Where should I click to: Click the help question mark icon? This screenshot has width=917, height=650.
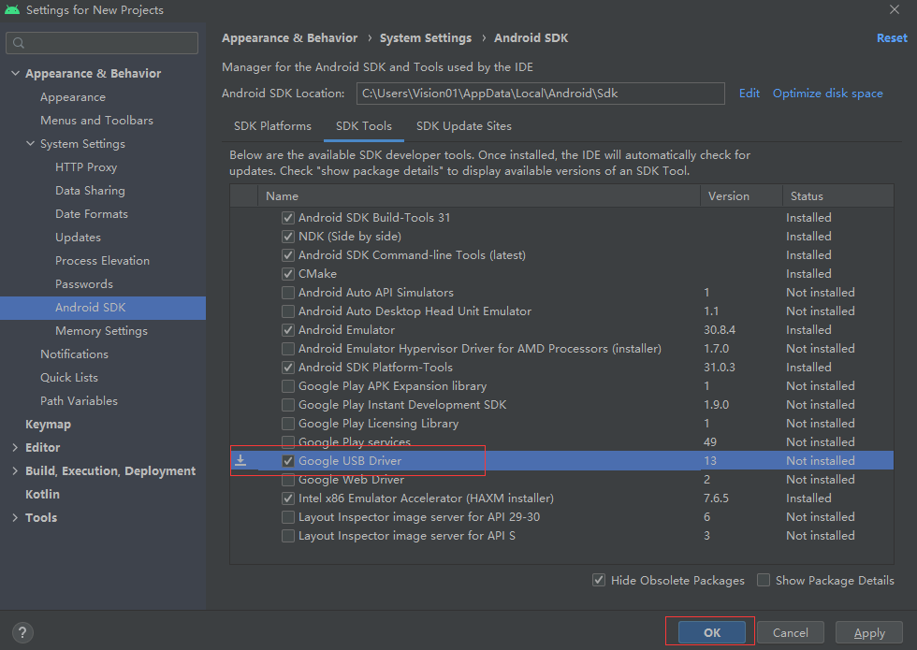click(x=22, y=632)
